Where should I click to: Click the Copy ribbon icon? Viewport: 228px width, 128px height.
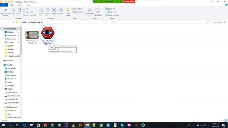[x=14, y=11]
